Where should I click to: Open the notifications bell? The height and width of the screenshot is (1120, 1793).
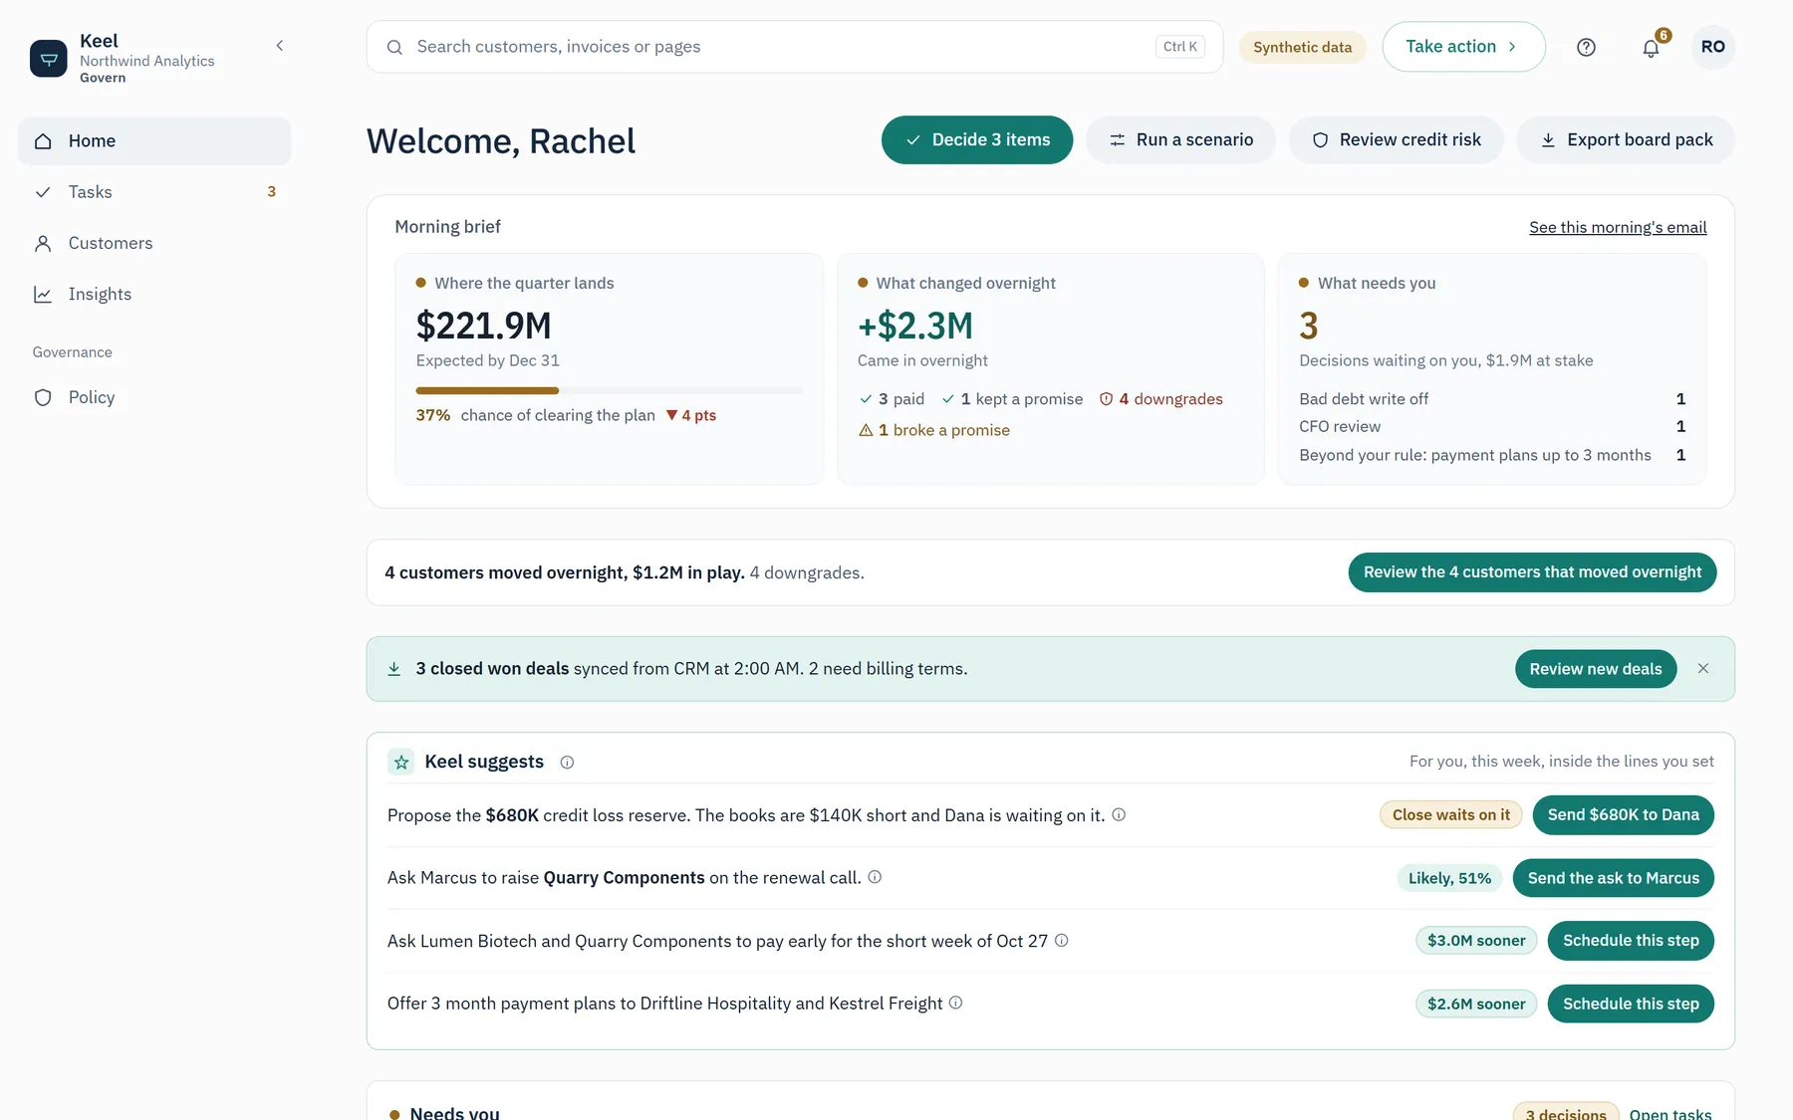tap(1651, 47)
